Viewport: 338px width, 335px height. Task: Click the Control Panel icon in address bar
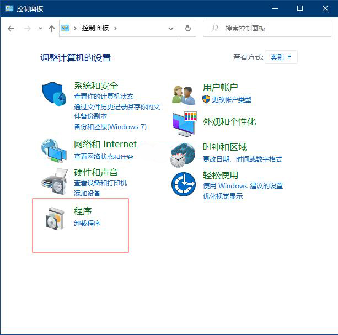(65, 28)
